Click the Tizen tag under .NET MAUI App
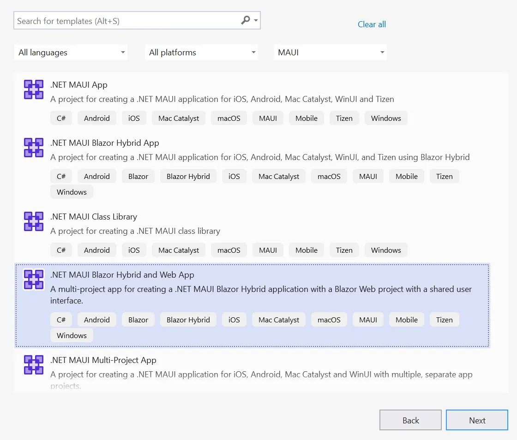 [344, 118]
